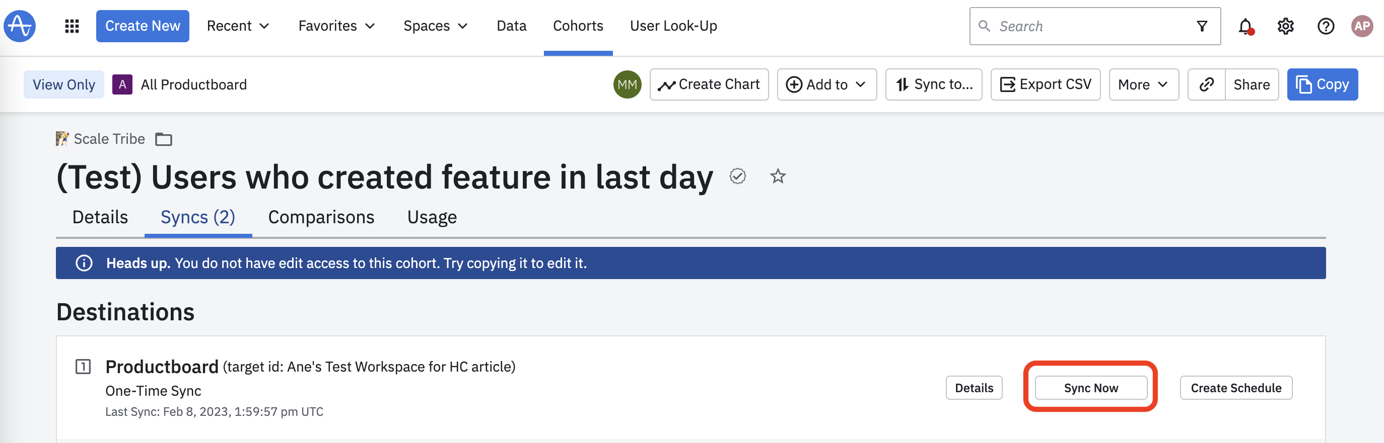Open the AP user profile avatar
1384x443 pixels.
(x=1362, y=26)
